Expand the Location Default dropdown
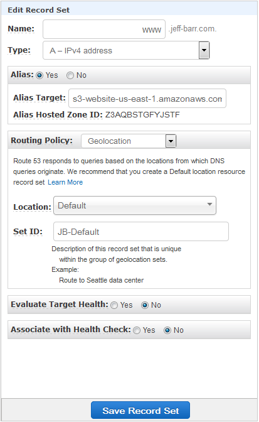The image size is (259, 422). click(x=135, y=205)
